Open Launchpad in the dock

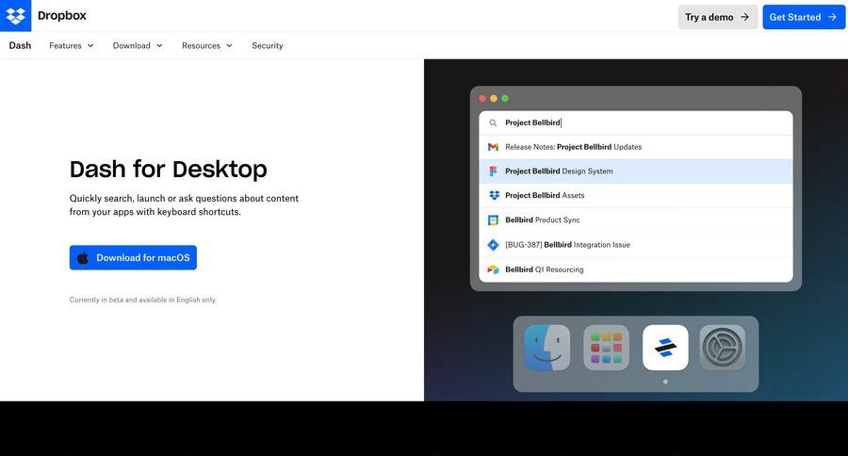click(x=606, y=348)
